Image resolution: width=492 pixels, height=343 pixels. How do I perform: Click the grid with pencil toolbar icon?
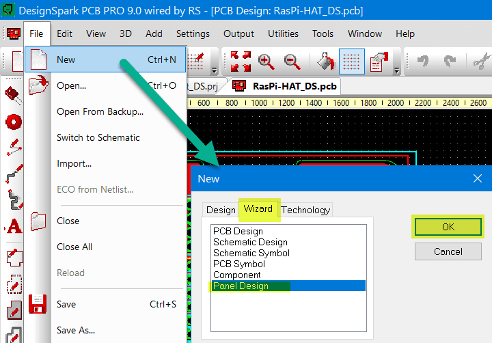196,61
